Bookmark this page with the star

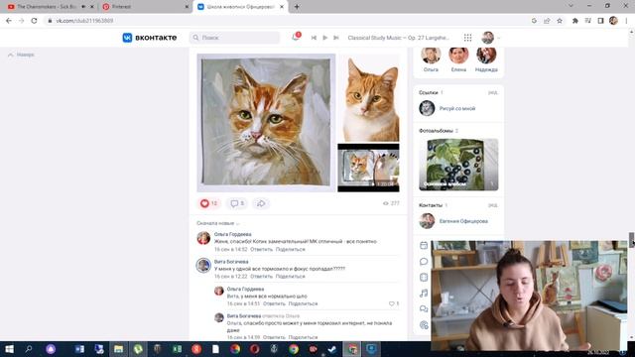[560, 21]
